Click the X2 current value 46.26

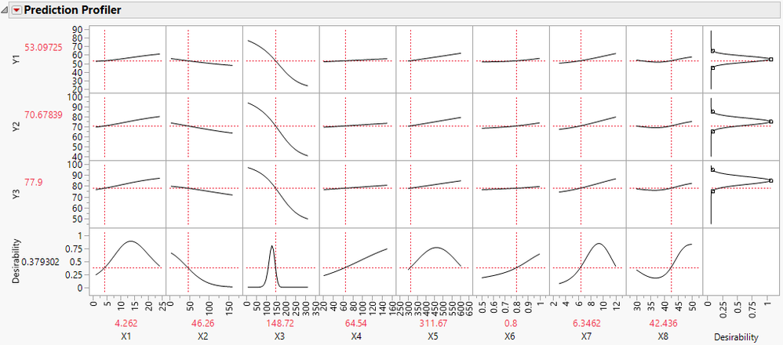[202, 323]
